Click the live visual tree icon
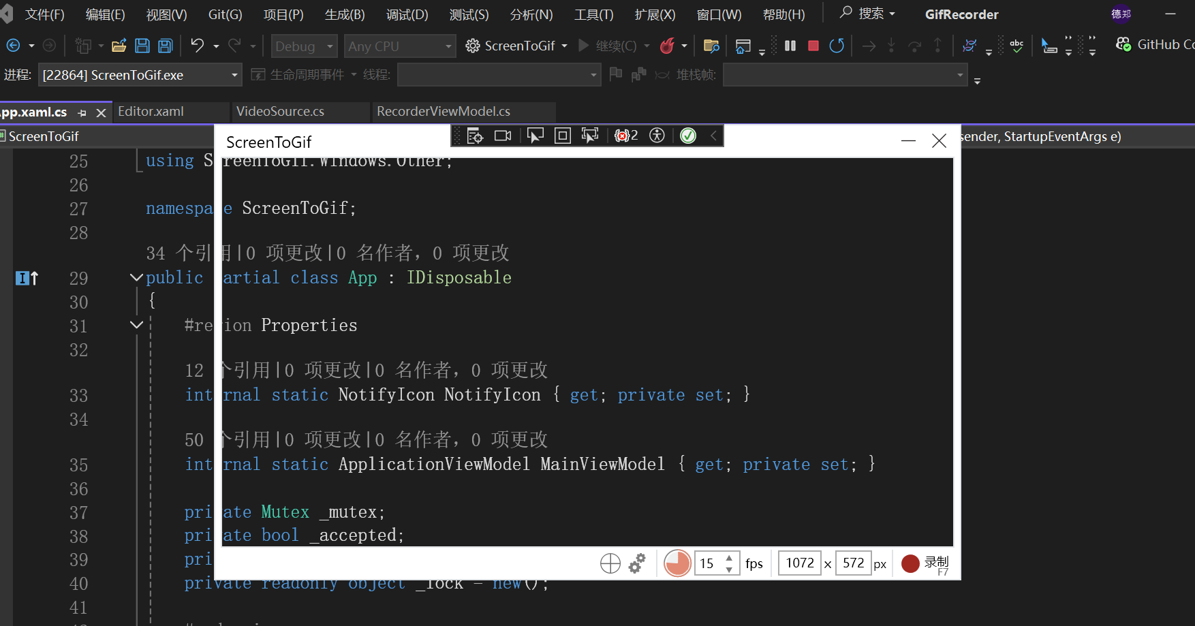 pyautogui.click(x=475, y=136)
